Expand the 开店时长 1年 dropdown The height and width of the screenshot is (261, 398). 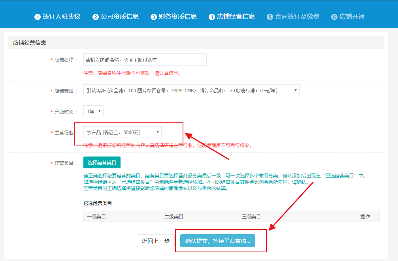pyautogui.click(x=94, y=111)
